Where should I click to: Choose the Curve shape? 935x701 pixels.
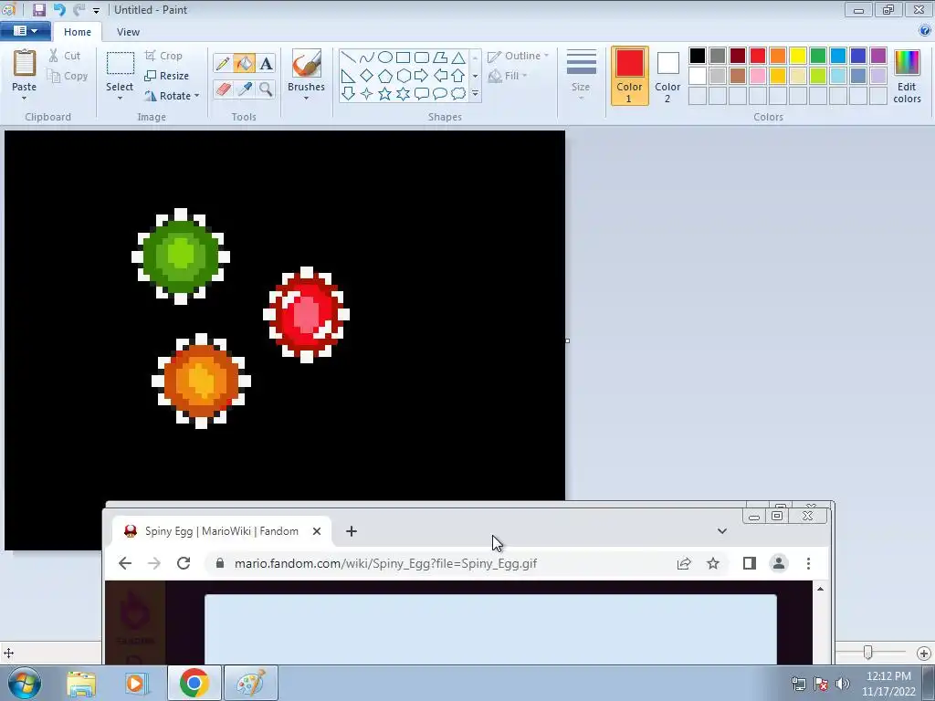pyautogui.click(x=367, y=58)
